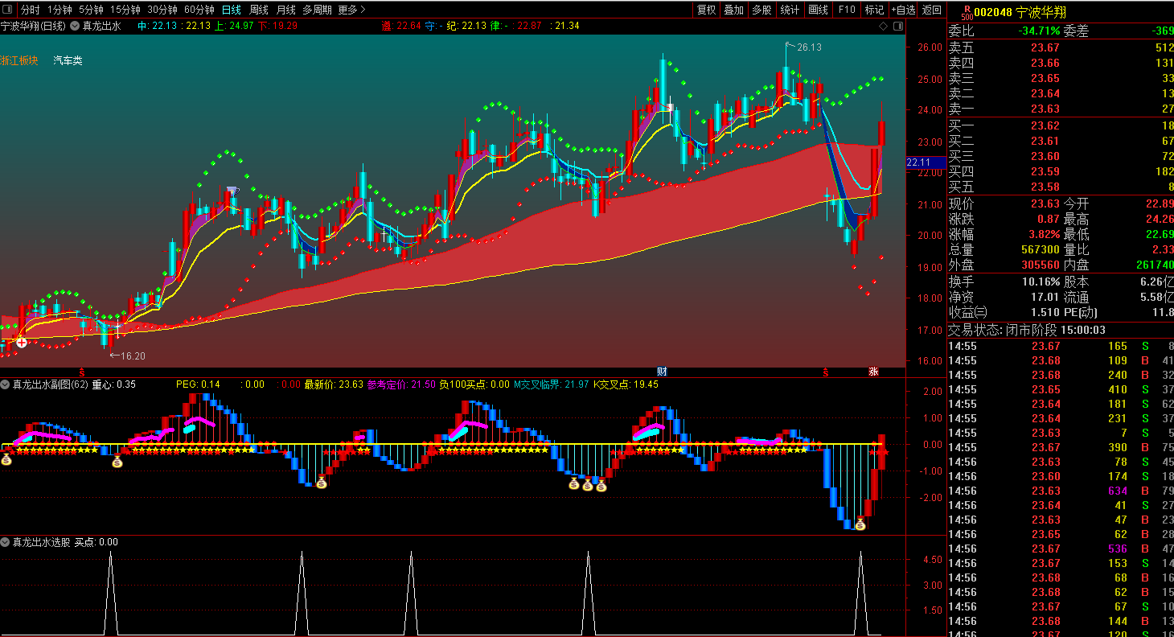Click the 涨 marker on the time axis

pyautogui.click(x=873, y=372)
